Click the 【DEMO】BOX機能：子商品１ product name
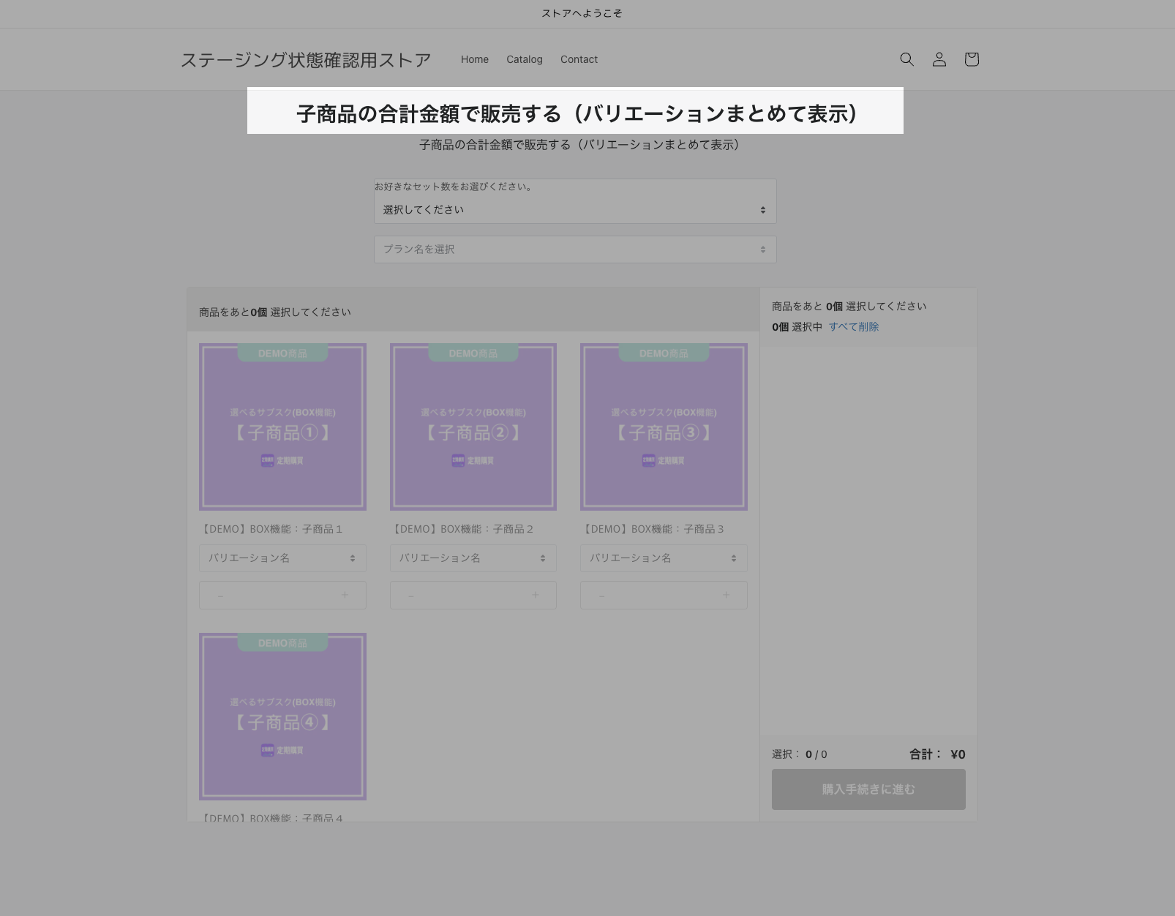The image size is (1175, 916). [x=271, y=529]
